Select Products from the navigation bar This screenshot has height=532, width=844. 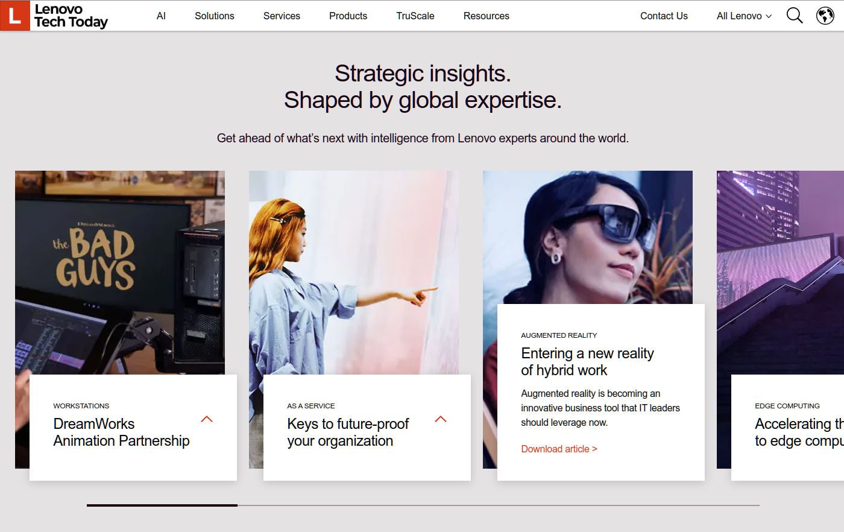[348, 16]
